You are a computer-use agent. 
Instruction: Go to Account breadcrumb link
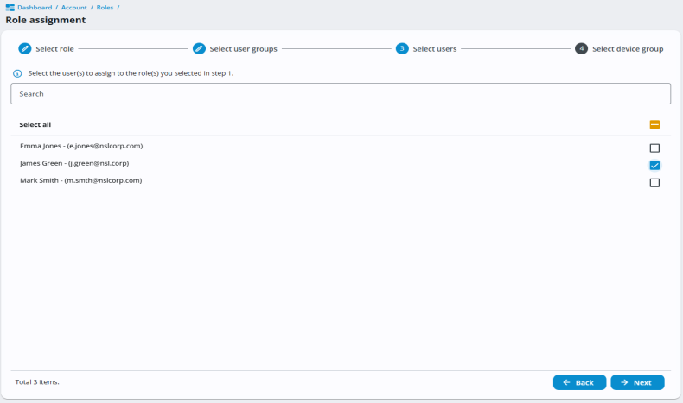coord(74,8)
